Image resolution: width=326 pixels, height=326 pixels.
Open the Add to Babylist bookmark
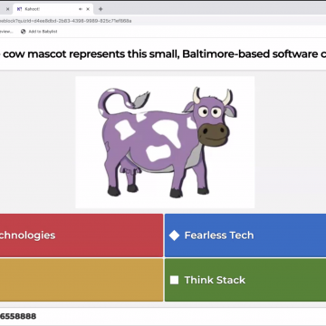(39, 32)
